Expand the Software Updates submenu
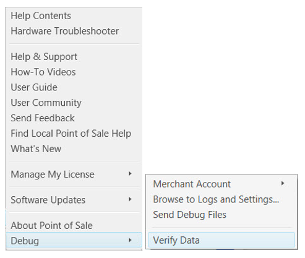 [74, 200]
